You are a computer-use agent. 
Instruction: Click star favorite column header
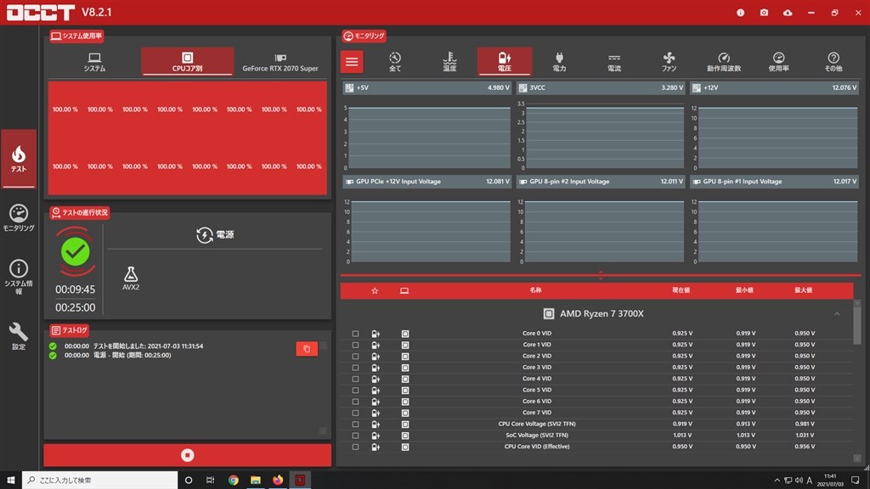tap(375, 290)
